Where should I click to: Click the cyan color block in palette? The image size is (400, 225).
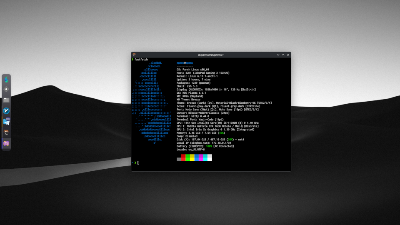(x=205, y=157)
